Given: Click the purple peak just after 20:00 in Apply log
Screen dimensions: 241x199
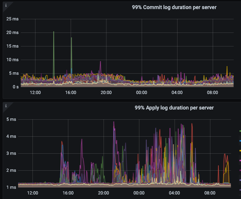Looking at the screenshot, I should click(x=114, y=123).
